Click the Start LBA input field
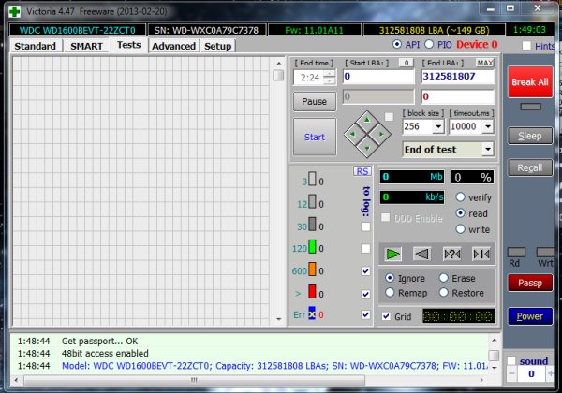 click(x=378, y=77)
